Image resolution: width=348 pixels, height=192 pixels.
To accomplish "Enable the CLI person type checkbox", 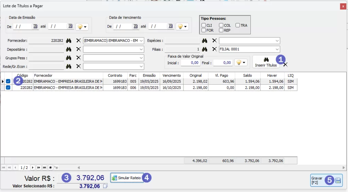I will coord(203,25).
